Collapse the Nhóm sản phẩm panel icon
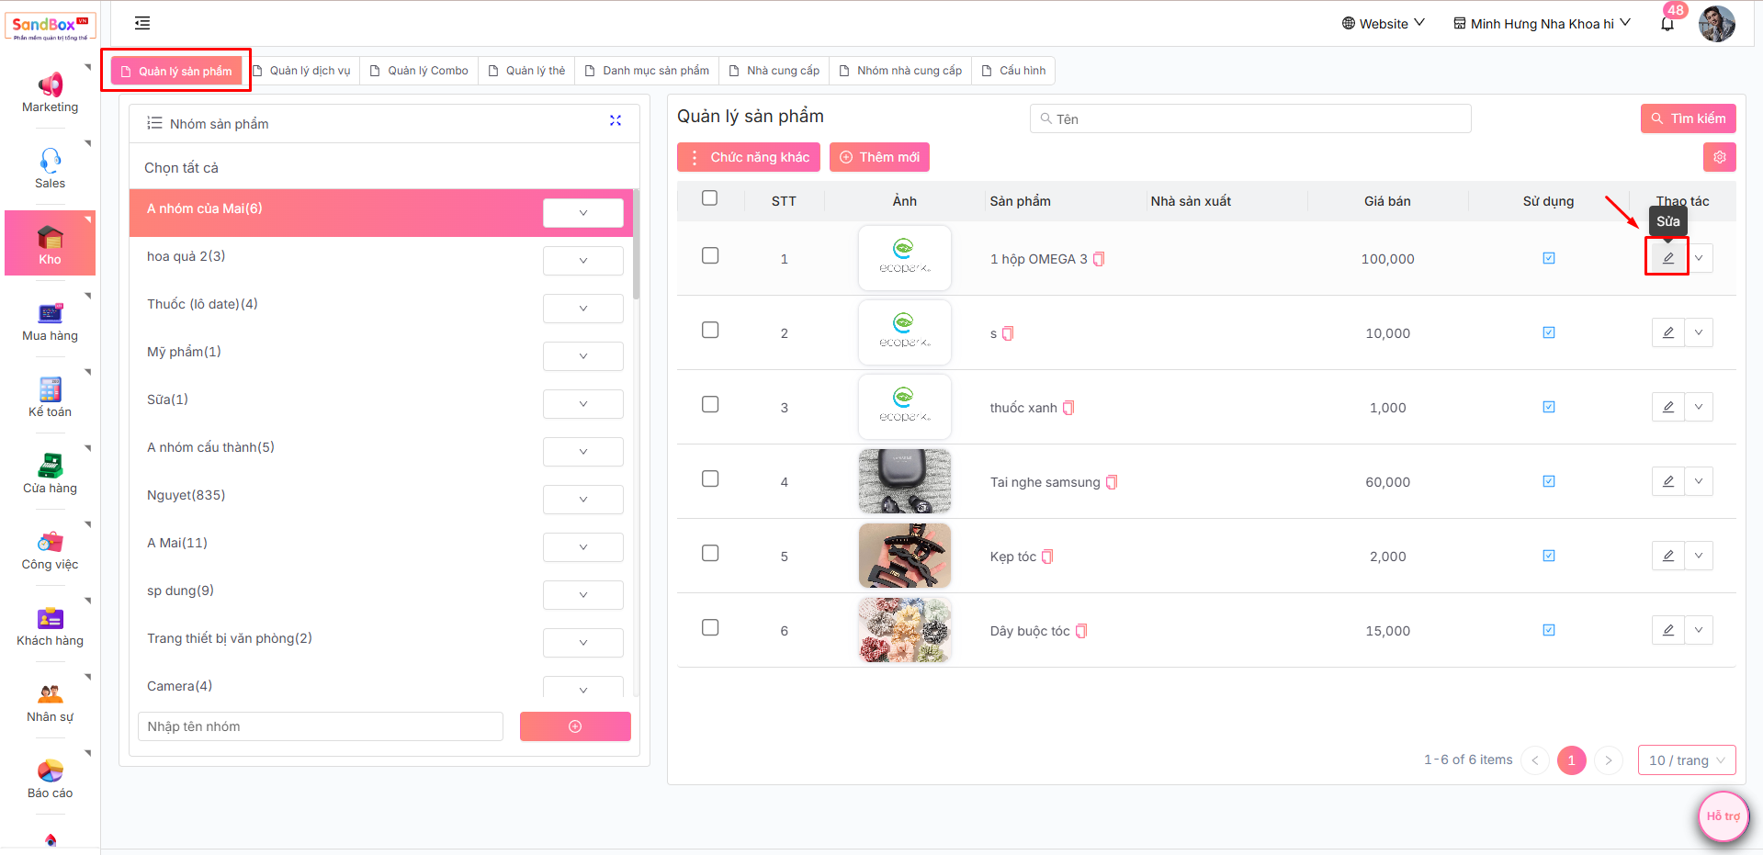The image size is (1763, 855). [616, 120]
